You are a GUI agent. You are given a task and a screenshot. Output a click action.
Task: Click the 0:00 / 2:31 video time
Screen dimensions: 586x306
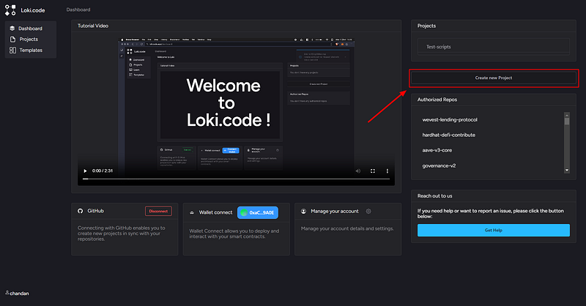[103, 171]
